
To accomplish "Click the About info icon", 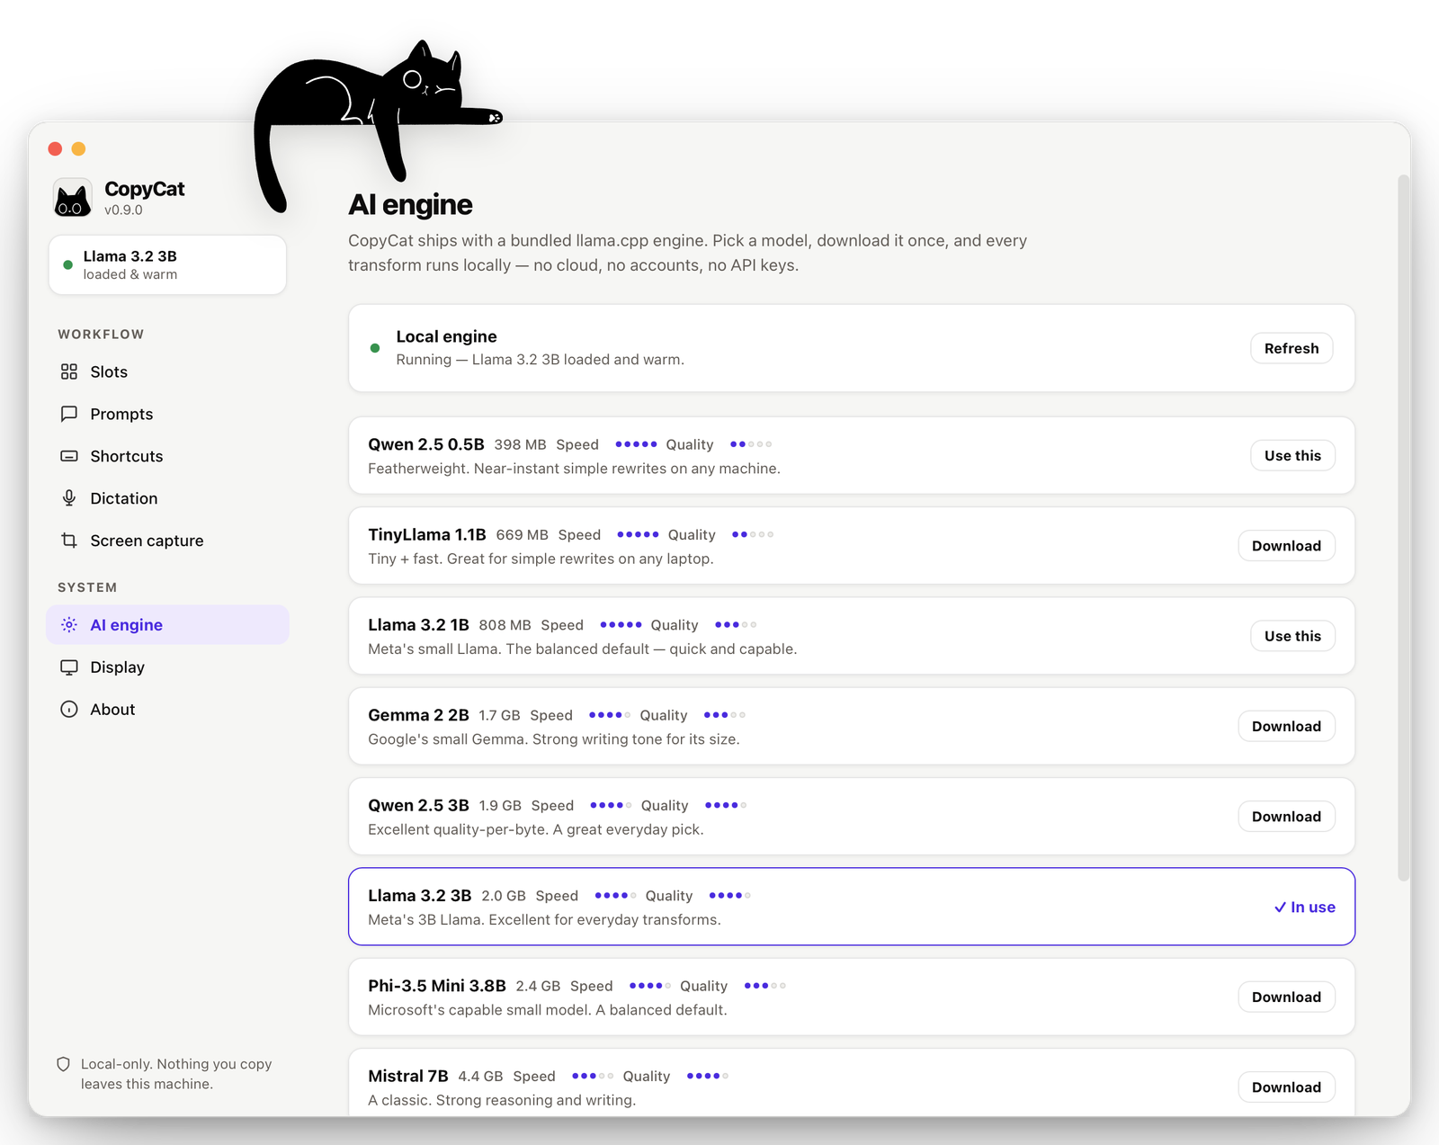I will 69,710.
